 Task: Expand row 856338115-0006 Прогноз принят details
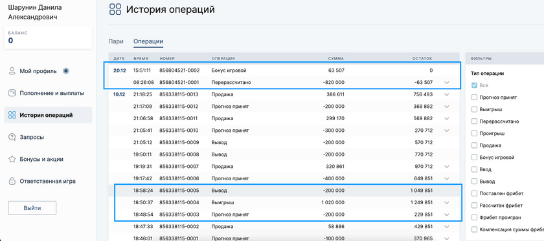coord(446,179)
